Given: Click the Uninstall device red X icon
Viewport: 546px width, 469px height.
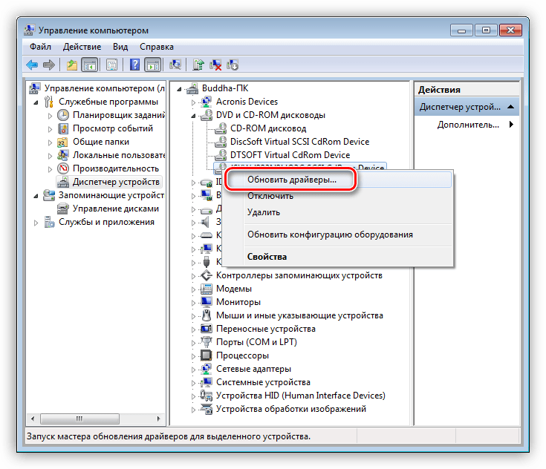Looking at the screenshot, I should click(216, 65).
